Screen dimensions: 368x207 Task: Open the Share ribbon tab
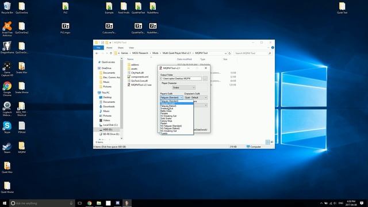pyautogui.click(x=121, y=48)
